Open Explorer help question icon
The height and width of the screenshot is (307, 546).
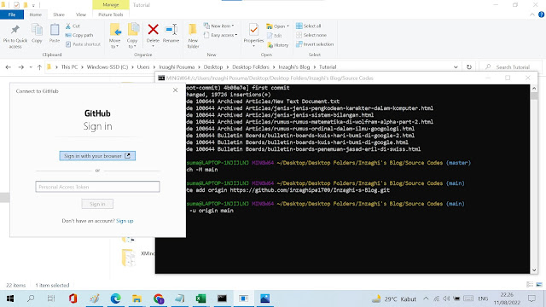click(541, 14)
